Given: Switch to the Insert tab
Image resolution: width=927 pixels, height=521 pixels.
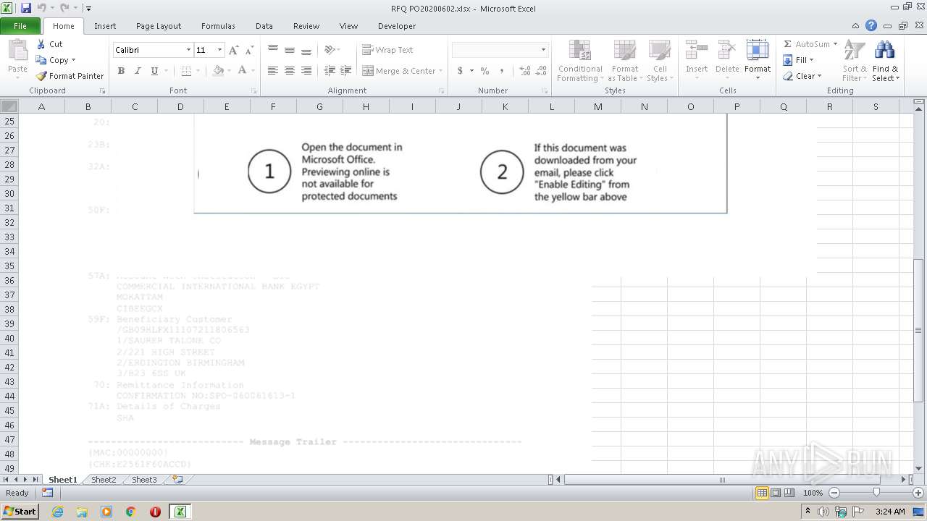Looking at the screenshot, I should click(x=105, y=26).
